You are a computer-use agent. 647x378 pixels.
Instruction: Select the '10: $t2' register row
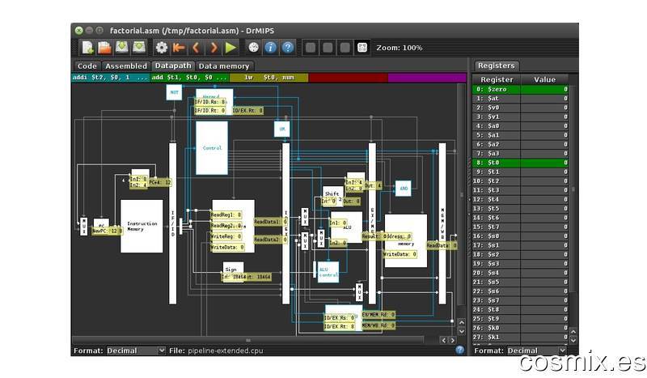coord(520,181)
